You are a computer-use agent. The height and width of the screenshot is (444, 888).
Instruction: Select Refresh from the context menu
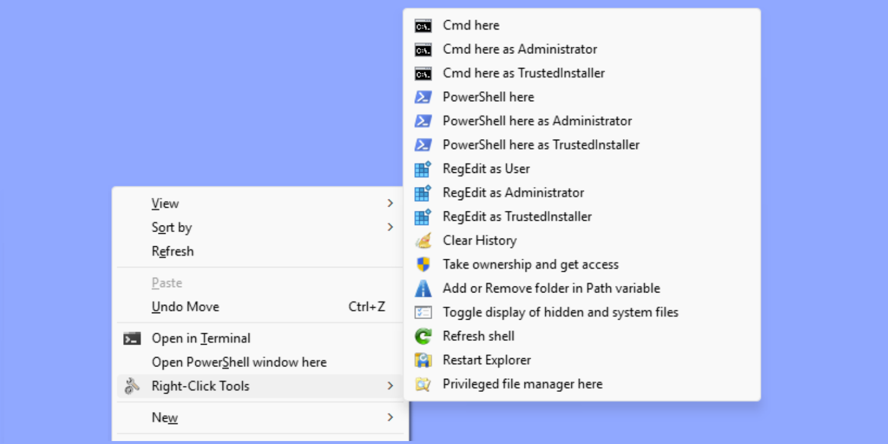(x=173, y=252)
